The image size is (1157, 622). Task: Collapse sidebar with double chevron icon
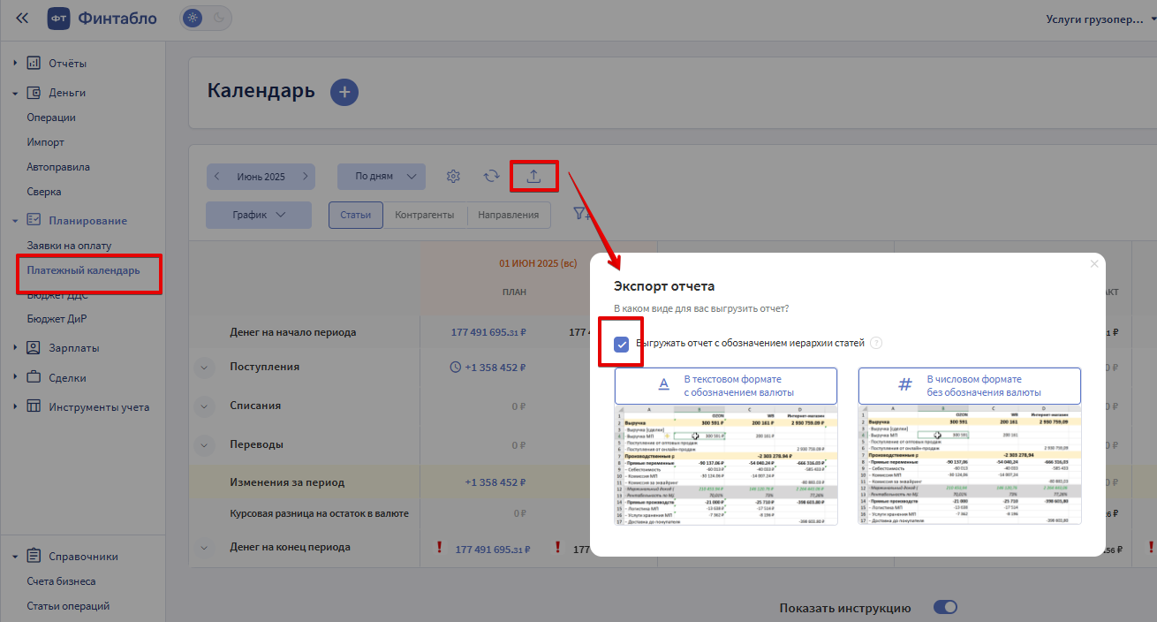click(22, 18)
